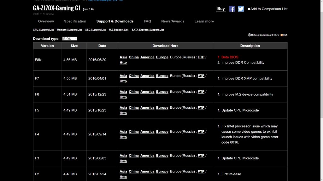The width and height of the screenshot is (323, 181).
Task: Download F4 BIOS via Russia FTP
Action: click(x=201, y=132)
